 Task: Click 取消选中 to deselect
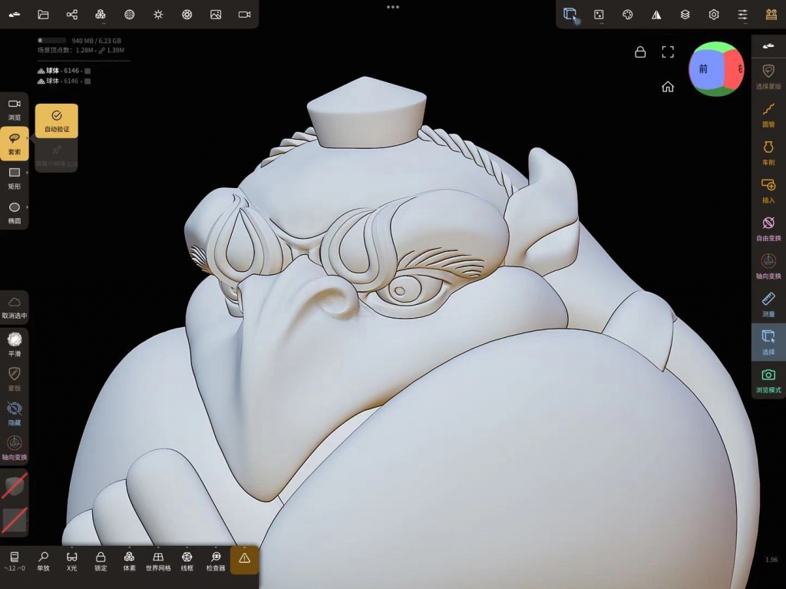15,307
